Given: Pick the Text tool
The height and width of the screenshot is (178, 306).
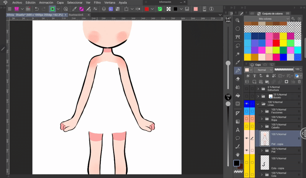Looking at the screenshot, I should (x=238, y=130).
